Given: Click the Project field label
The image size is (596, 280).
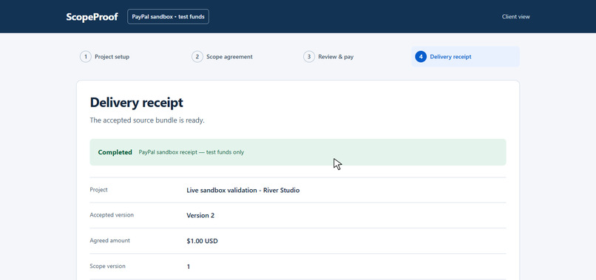Looking at the screenshot, I should [x=99, y=190].
